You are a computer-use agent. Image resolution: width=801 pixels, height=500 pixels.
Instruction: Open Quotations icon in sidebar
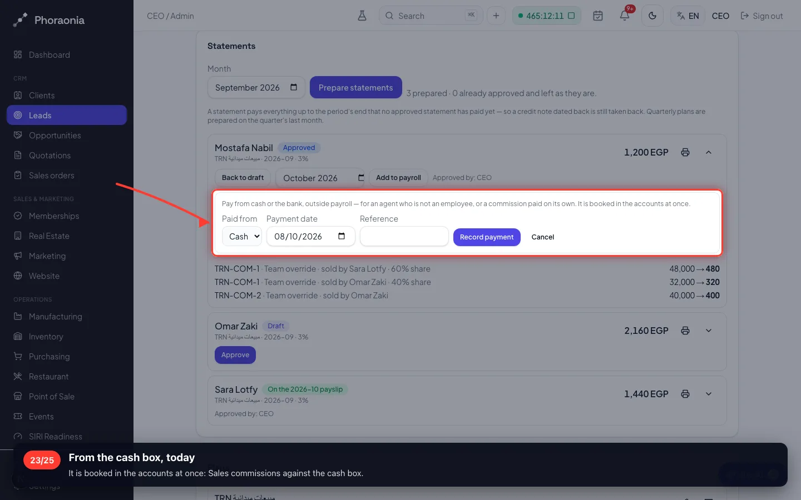(x=18, y=156)
